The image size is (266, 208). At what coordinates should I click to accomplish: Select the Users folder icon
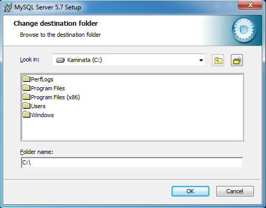27,106
